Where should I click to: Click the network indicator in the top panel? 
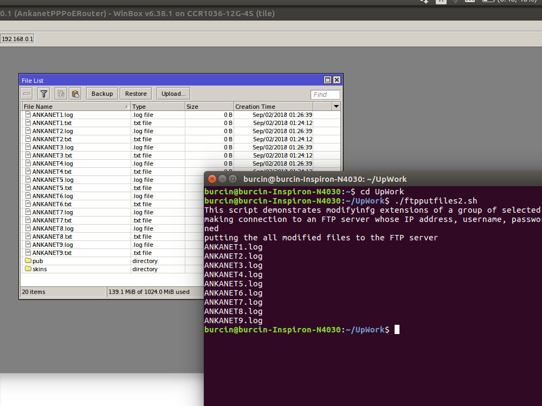tap(425, 2)
